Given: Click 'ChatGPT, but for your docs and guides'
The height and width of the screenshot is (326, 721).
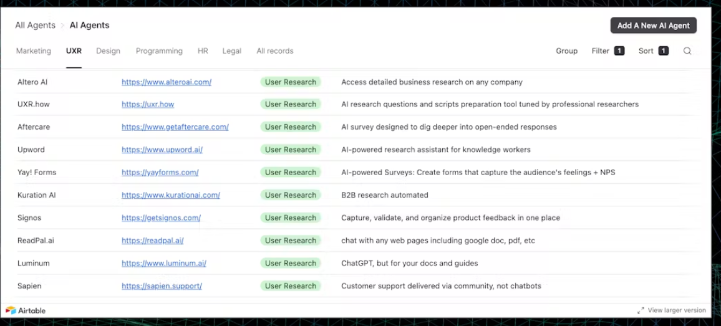Looking at the screenshot, I should (x=409, y=264).
